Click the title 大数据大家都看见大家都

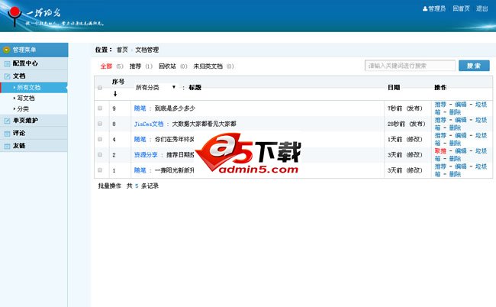coord(204,124)
